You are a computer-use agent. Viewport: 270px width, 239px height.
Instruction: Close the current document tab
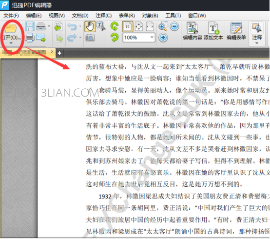coord(52,52)
